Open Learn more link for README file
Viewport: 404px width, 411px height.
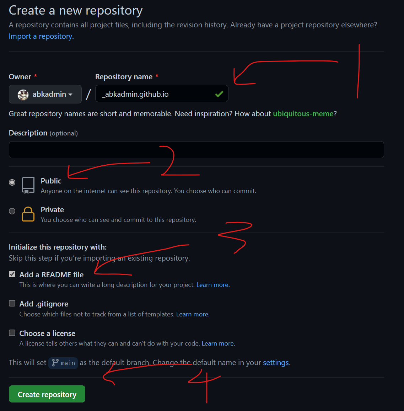(x=213, y=285)
